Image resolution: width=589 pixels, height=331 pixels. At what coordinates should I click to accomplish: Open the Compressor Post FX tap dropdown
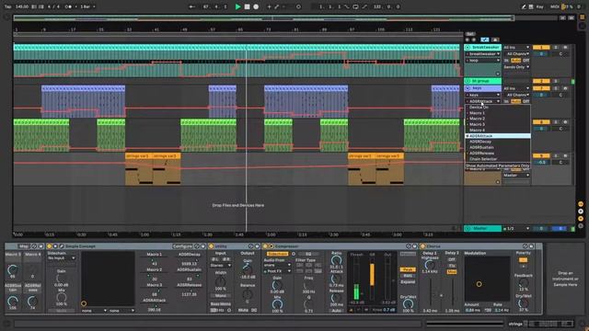pos(277,271)
